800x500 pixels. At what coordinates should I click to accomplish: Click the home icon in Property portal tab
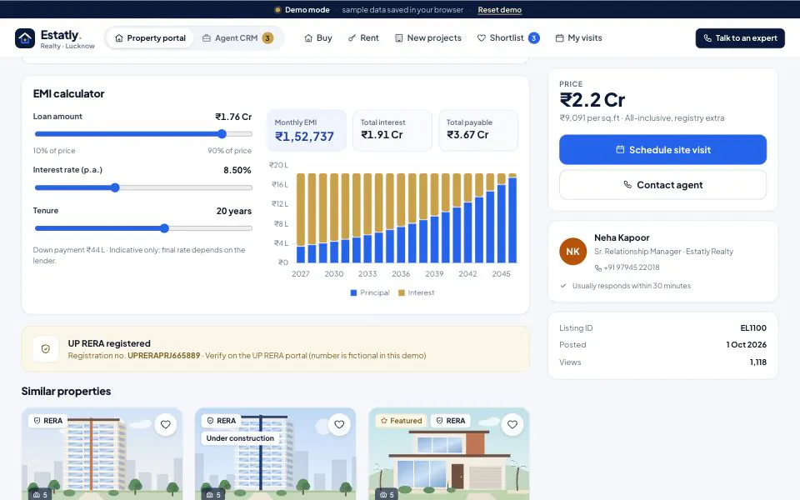click(119, 38)
